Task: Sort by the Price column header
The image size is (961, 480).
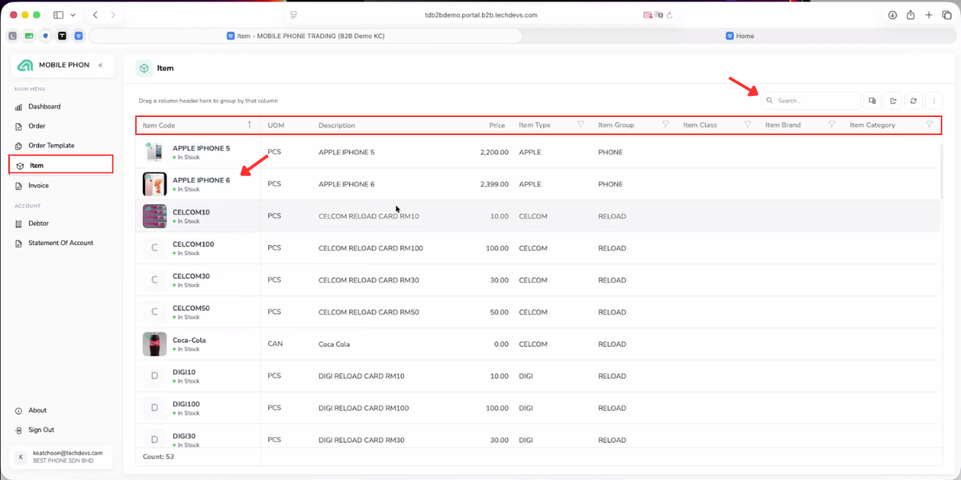Action: pyautogui.click(x=497, y=125)
